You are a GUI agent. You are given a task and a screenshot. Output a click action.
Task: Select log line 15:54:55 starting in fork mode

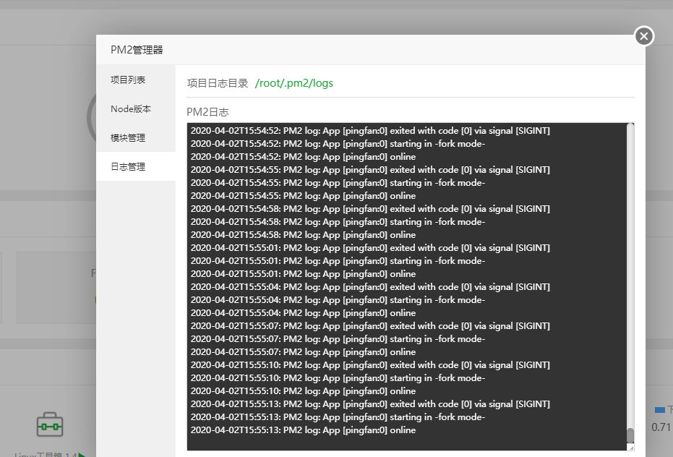tap(338, 182)
